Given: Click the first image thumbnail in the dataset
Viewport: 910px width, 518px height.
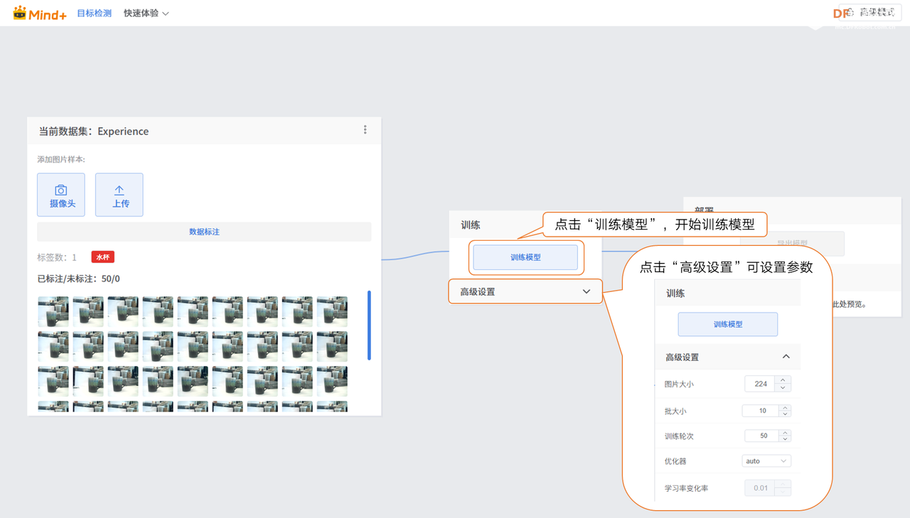Looking at the screenshot, I should 53,311.
